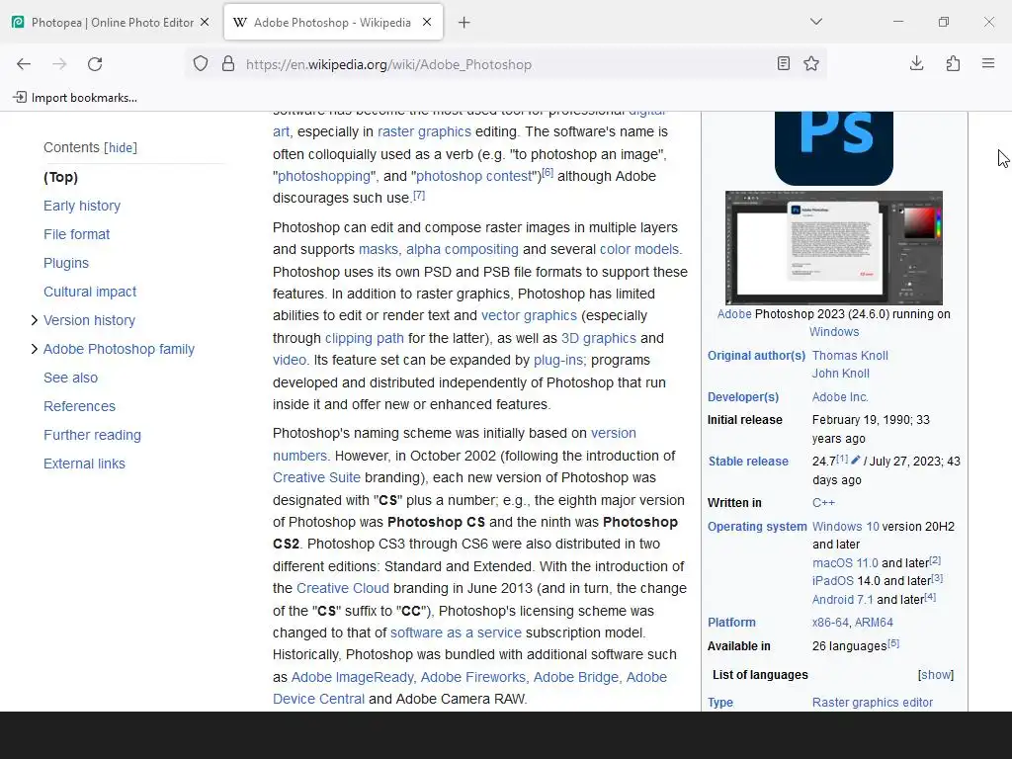Open the Windows 10 link in infobox
Viewport: 1012px width, 759px height.
click(846, 527)
